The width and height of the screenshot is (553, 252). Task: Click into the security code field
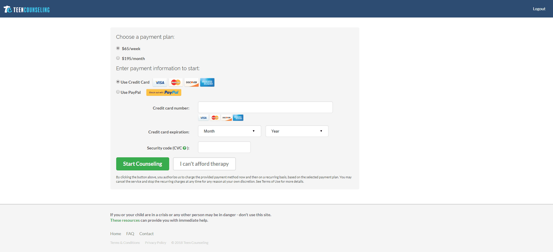point(224,147)
